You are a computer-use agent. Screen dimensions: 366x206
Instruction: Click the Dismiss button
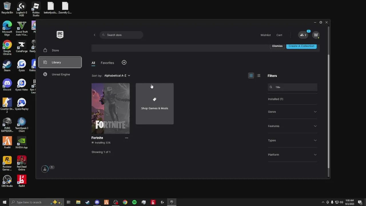[277, 46]
